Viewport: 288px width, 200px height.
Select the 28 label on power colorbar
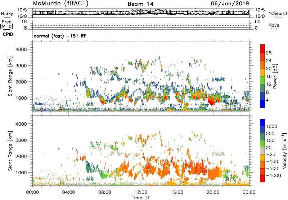coord(269,53)
